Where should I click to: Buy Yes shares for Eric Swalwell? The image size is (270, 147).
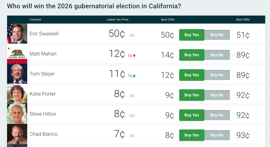click(192, 35)
